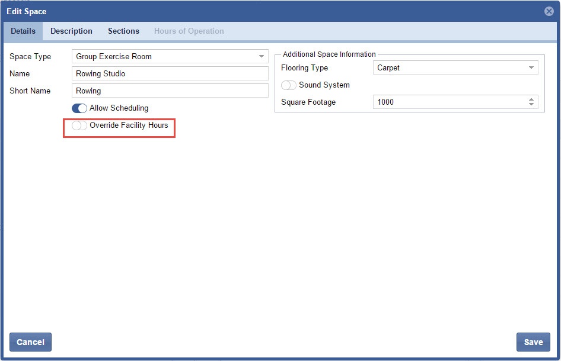
Task: Switch to the Description tab
Action: pos(71,31)
